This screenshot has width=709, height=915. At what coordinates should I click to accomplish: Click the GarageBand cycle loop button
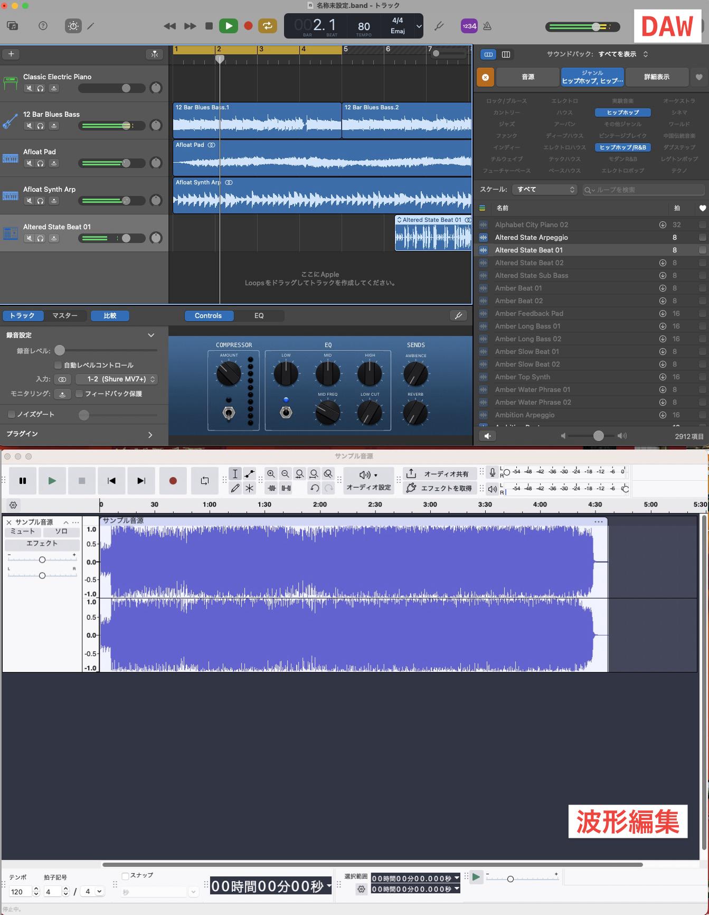[268, 26]
